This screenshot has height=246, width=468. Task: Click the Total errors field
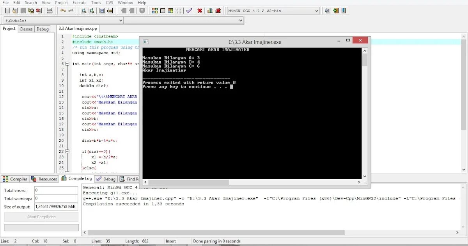coord(56,190)
